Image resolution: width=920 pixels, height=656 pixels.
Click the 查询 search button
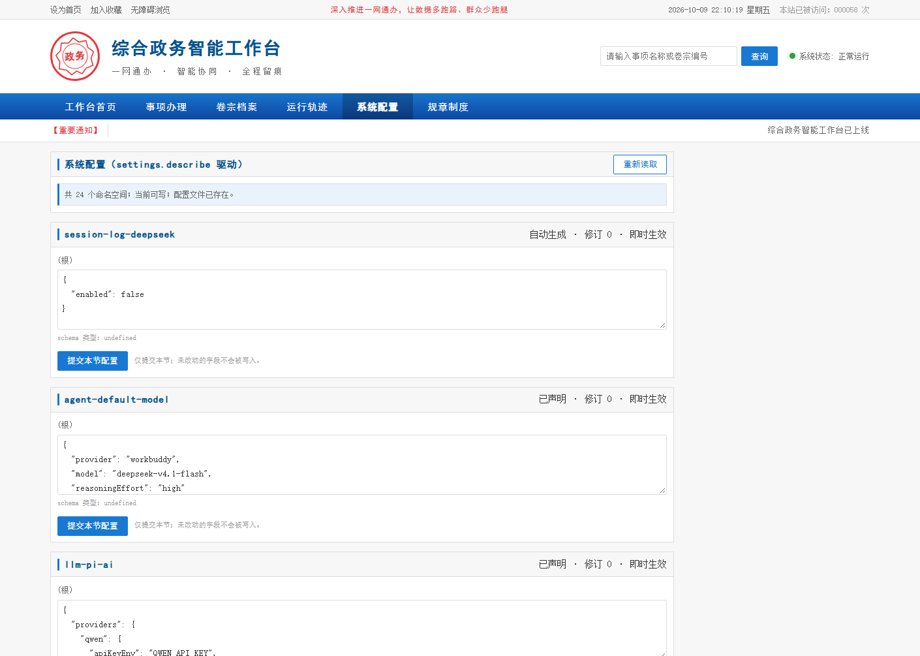759,56
